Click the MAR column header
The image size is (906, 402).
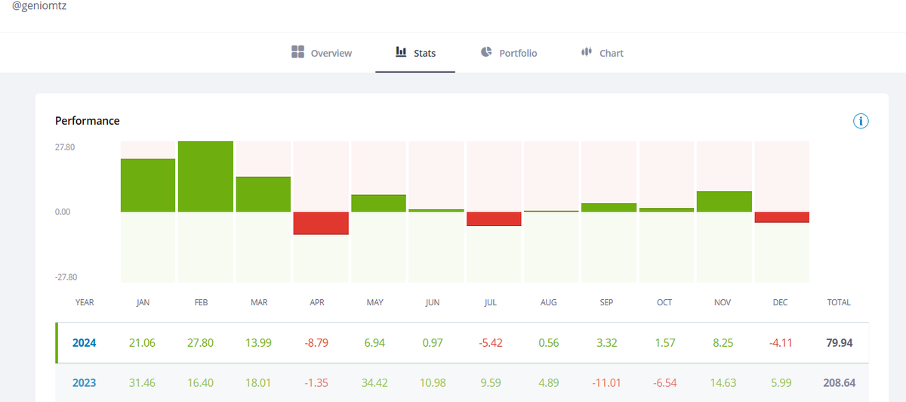(259, 302)
